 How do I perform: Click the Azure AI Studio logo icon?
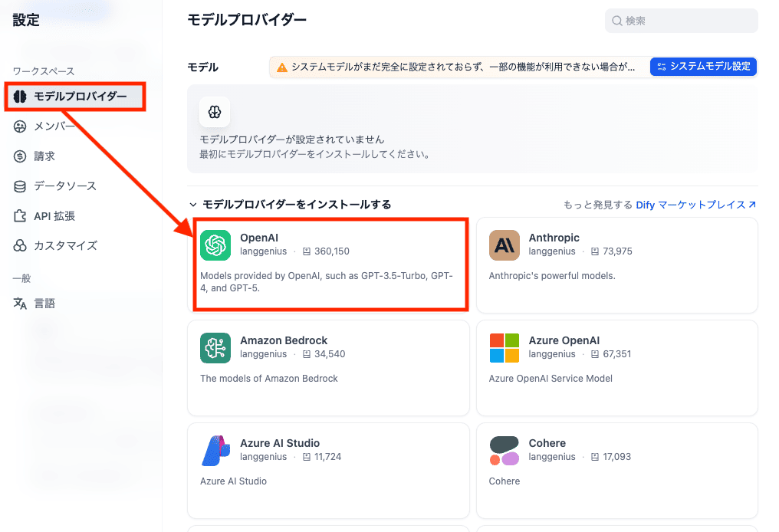pyautogui.click(x=215, y=451)
